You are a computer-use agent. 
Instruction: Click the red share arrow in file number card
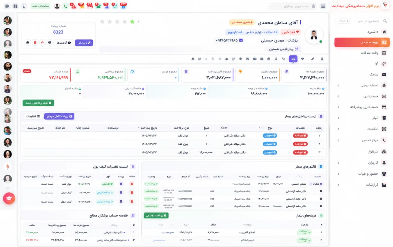click(42, 43)
